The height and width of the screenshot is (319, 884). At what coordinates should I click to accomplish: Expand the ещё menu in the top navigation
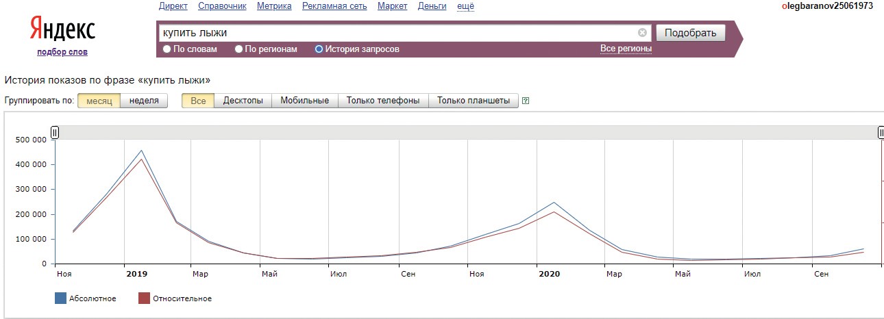tap(466, 6)
